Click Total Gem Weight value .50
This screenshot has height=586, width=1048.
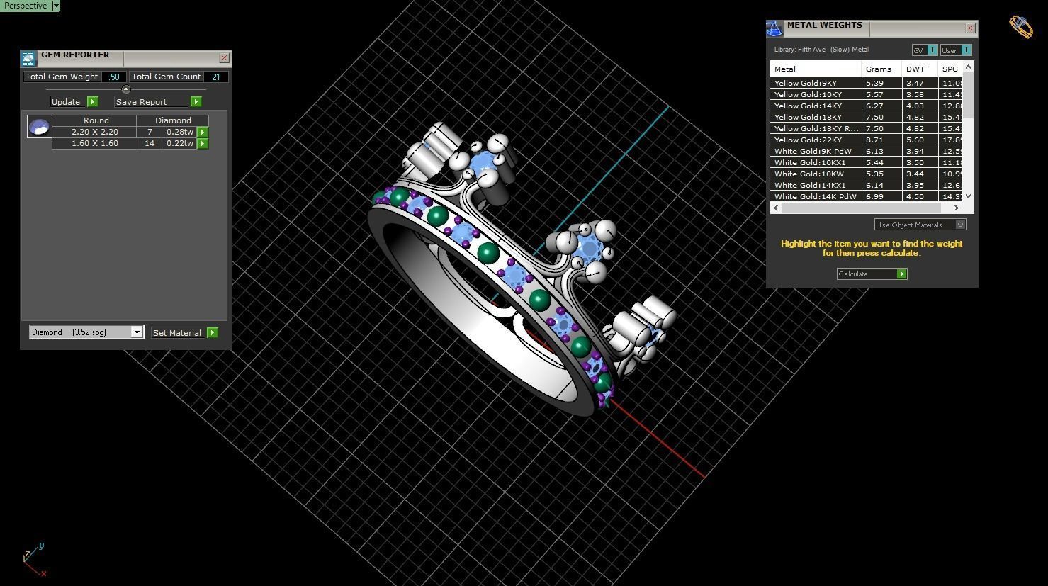click(x=114, y=77)
